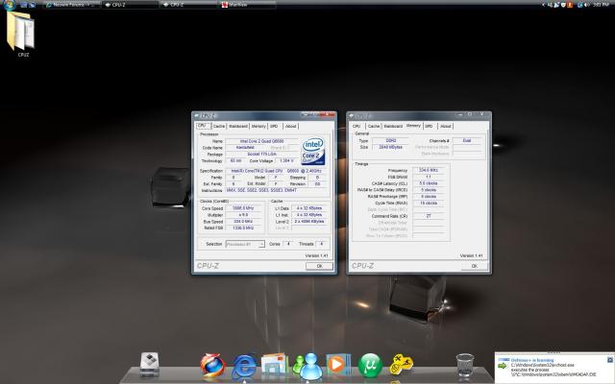615x384 pixels.
Task: Click the Cores count field
Action: pos(288,244)
